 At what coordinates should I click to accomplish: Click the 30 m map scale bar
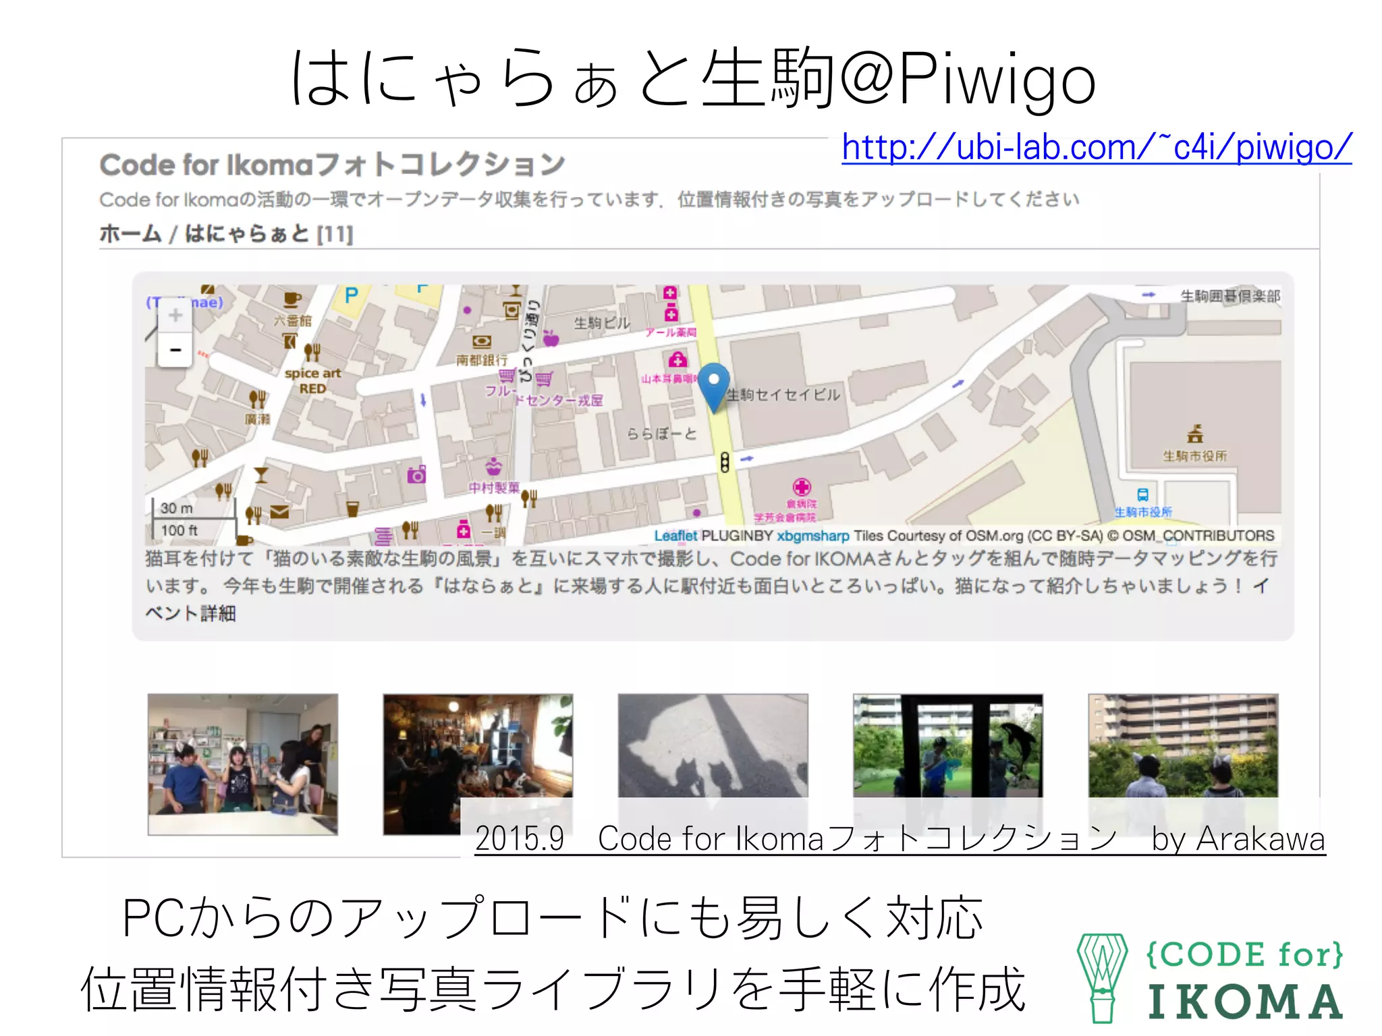(x=192, y=509)
